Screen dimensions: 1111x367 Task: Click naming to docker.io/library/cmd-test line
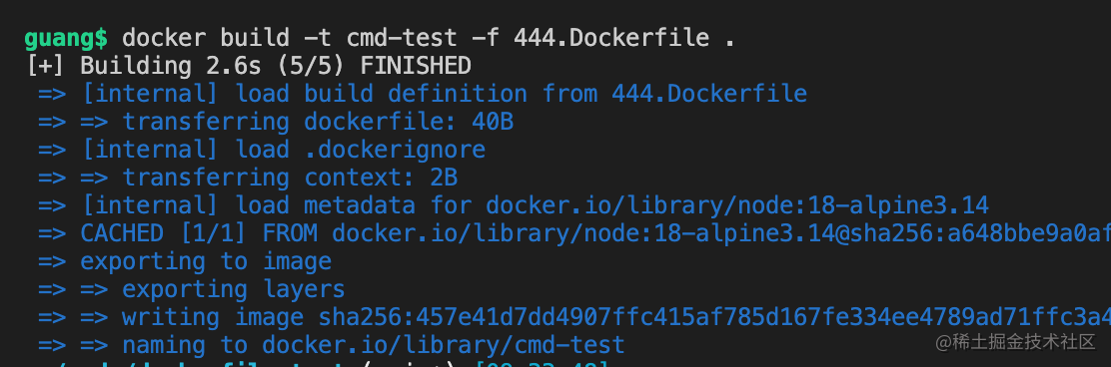click(332, 345)
